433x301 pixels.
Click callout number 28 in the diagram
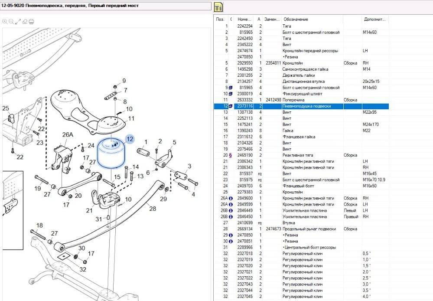click(x=153, y=209)
